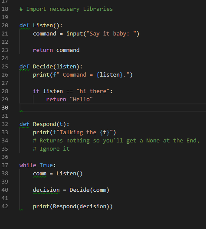Viewport: 206px width, 229px height.
Task: Click the 'if' keyword on line 28
Action: pyautogui.click(x=36, y=91)
